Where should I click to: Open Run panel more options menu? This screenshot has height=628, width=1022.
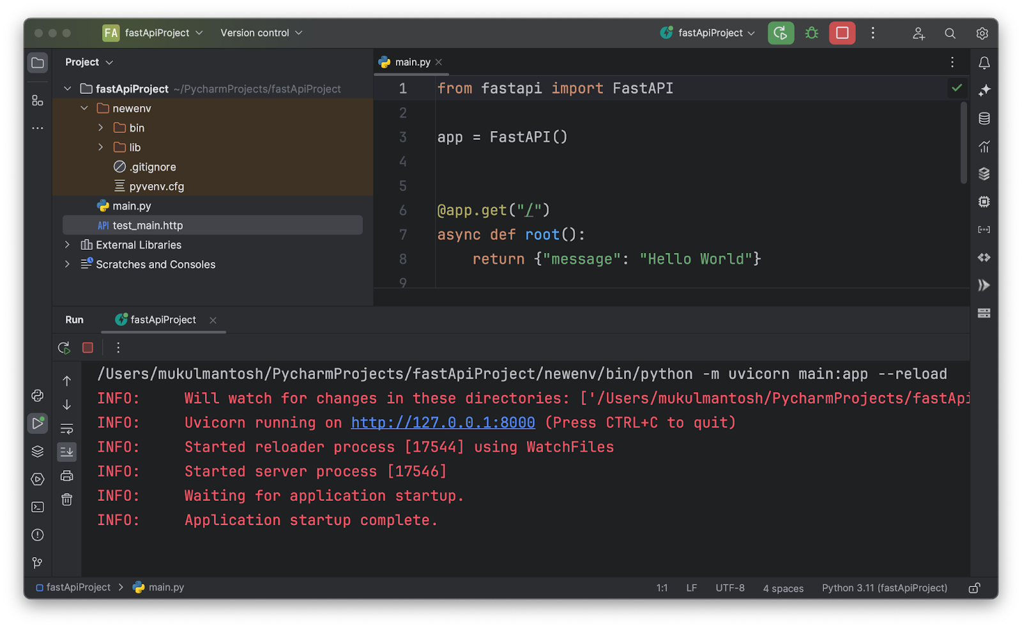[x=118, y=348]
